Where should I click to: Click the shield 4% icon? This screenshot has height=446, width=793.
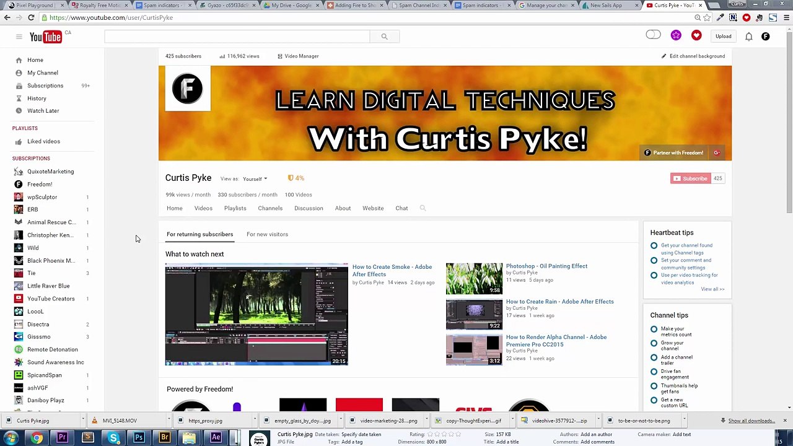pyautogui.click(x=296, y=178)
